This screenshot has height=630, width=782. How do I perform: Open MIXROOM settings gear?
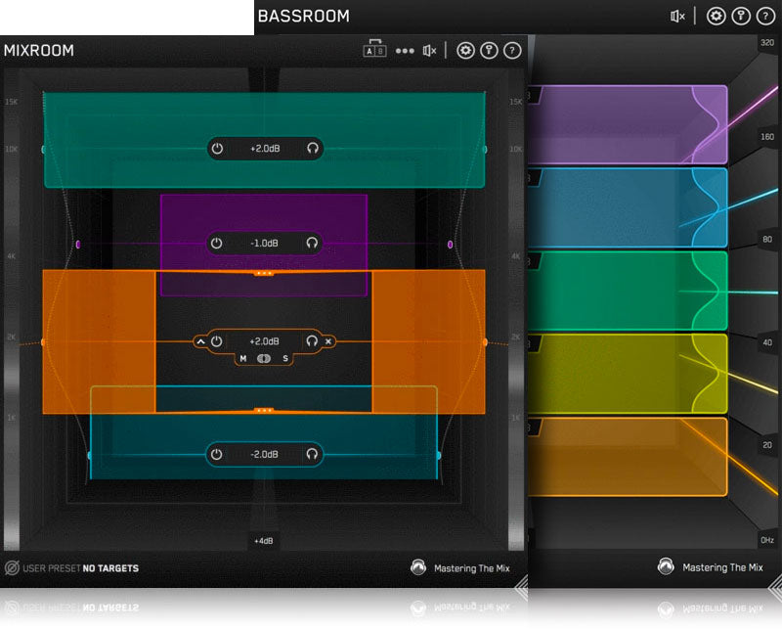point(465,51)
